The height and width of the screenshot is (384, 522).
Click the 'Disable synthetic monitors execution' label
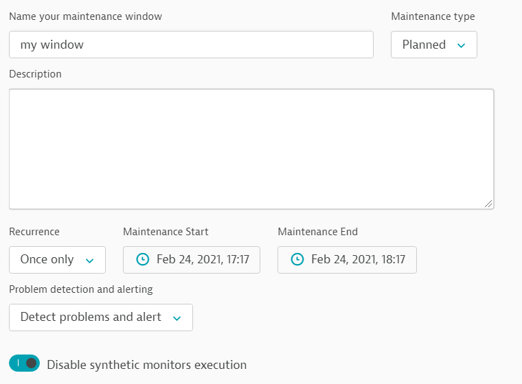(x=146, y=365)
